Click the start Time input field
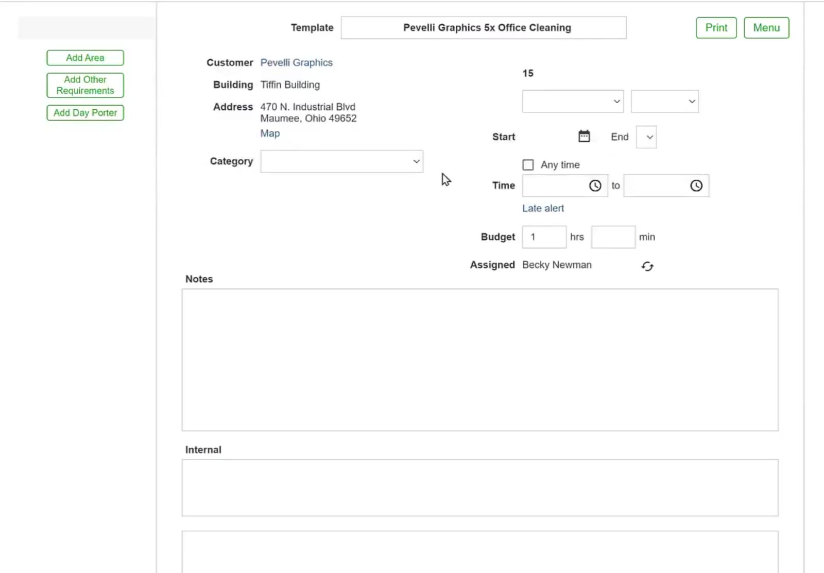Image resolution: width=824 pixels, height=573 pixels. tap(565, 186)
